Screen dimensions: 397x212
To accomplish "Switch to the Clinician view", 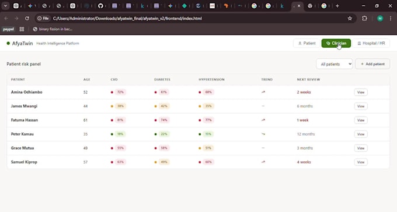I will pos(336,44).
